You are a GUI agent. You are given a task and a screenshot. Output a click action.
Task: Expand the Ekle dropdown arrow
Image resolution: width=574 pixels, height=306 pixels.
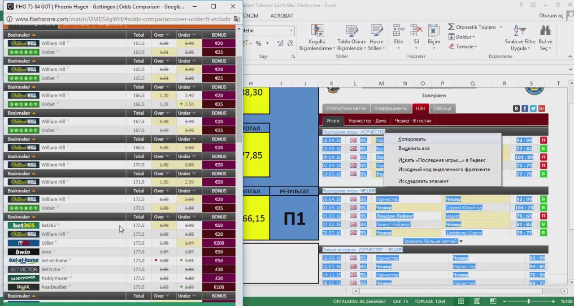(x=399, y=48)
